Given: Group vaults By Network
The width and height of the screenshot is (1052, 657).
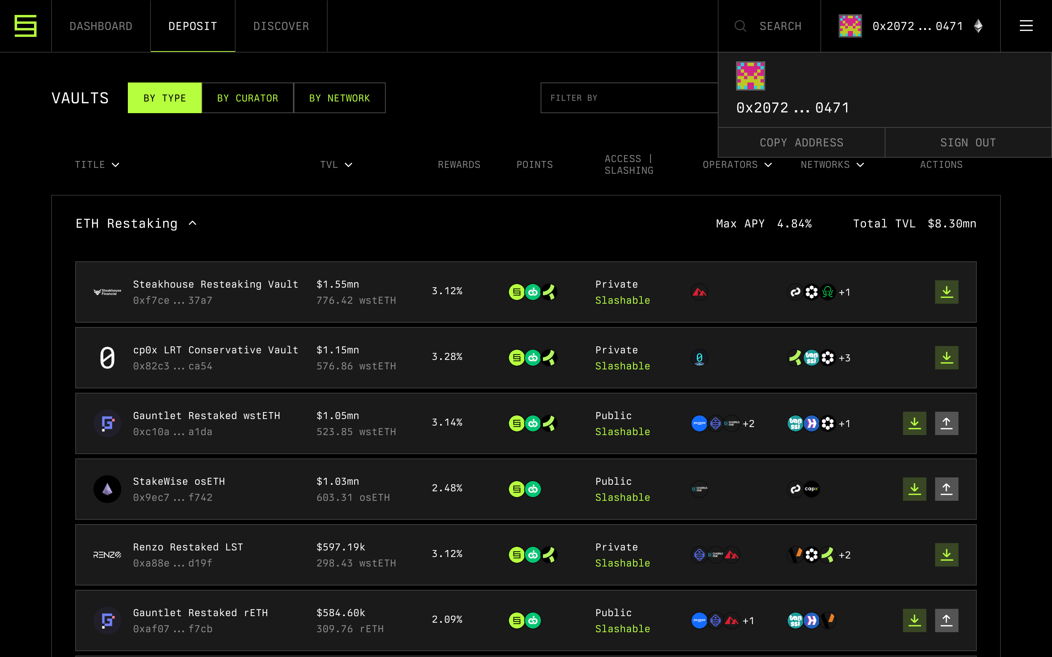Looking at the screenshot, I should pos(339,98).
